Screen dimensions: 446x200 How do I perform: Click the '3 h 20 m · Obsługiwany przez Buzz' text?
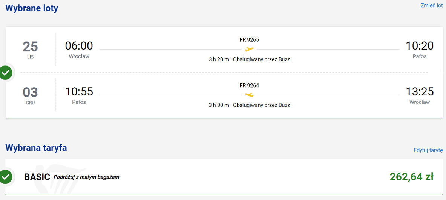coord(249,59)
